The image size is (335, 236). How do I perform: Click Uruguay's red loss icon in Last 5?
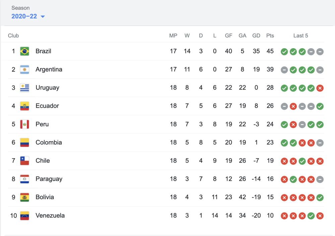click(320, 88)
